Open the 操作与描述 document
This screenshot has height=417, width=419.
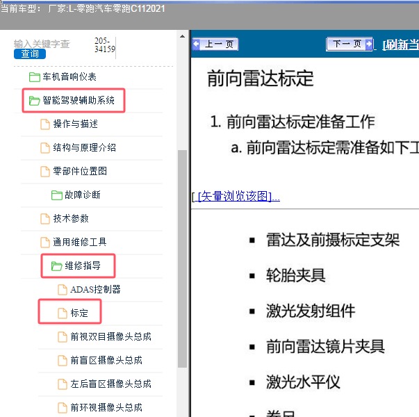coord(75,124)
